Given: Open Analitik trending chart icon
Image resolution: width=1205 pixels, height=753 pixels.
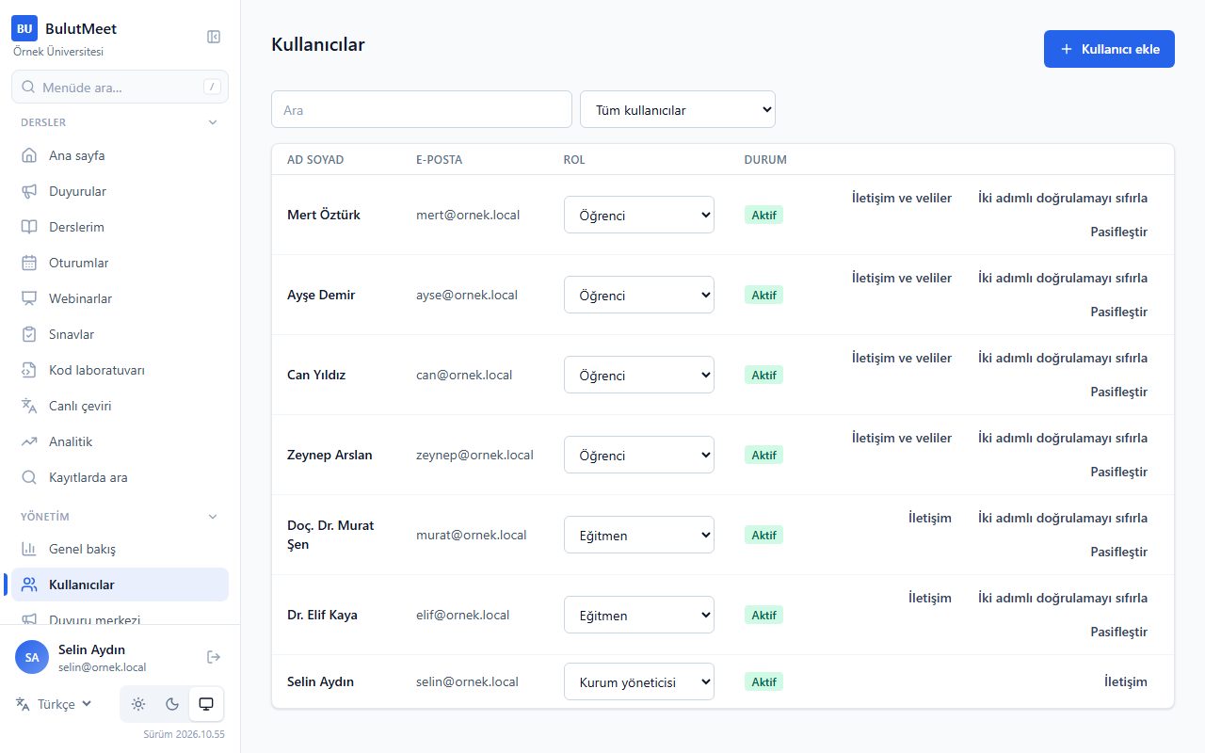Looking at the screenshot, I should [29, 441].
